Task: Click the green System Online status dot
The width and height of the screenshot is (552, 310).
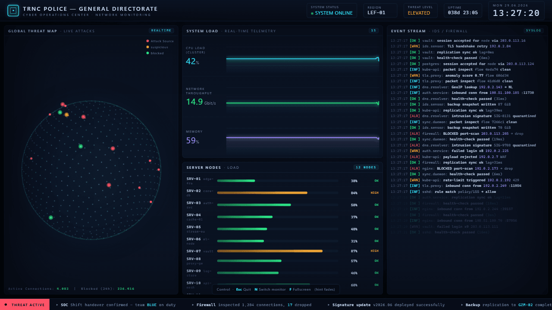Action: pos(312,13)
